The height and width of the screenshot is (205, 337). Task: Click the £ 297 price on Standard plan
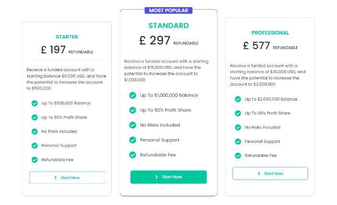(155, 40)
